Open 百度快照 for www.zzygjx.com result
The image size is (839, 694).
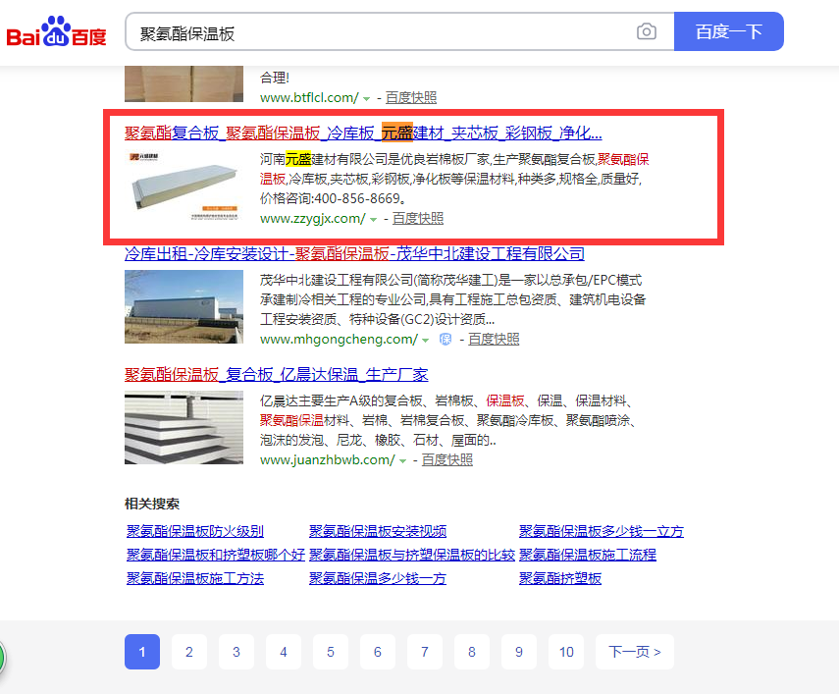coord(418,218)
